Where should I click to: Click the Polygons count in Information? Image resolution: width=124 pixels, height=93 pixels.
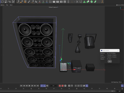pyautogui.click(x=112, y=57)
